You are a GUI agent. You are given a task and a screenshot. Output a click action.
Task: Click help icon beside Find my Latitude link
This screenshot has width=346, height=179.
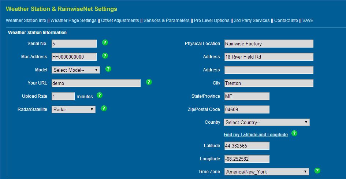294,133
